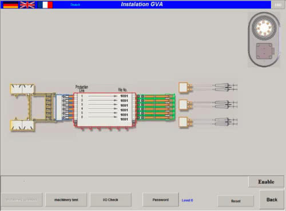Viewport: 286px width, 211px height.
Task: Open the machinery test screen
Action: pyautogui.click(x=66, y=200)
